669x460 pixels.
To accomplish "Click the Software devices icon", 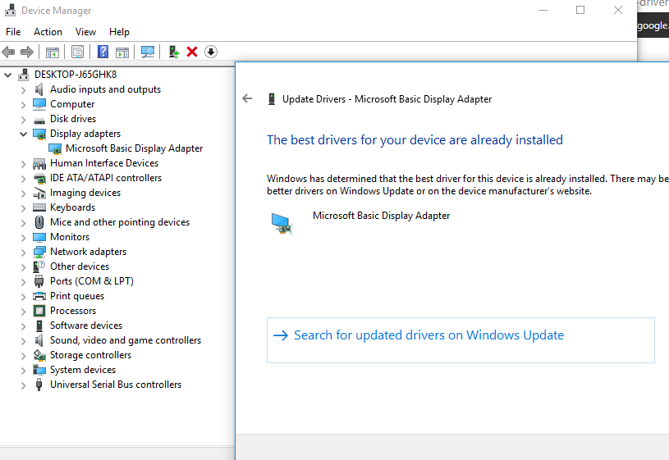I will (39, 326).
